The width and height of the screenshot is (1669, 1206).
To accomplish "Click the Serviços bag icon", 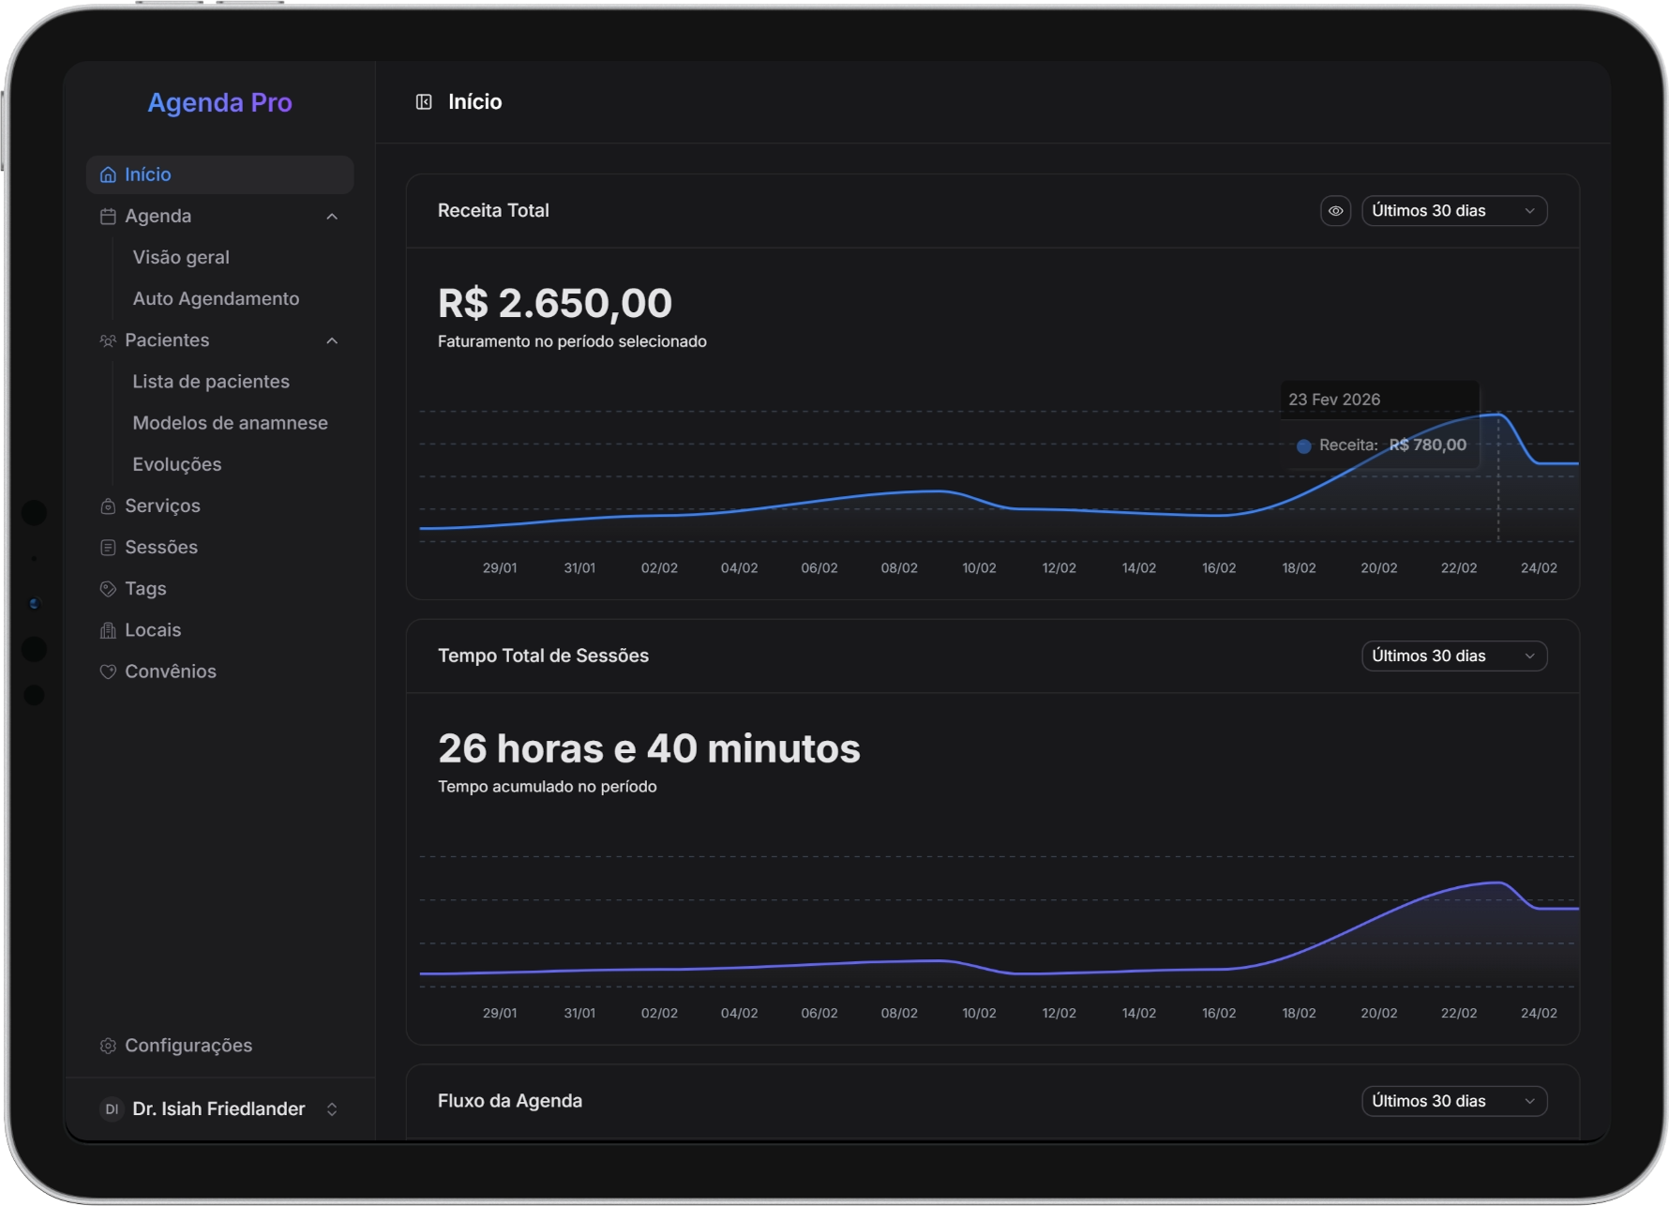I will [108, 506].
